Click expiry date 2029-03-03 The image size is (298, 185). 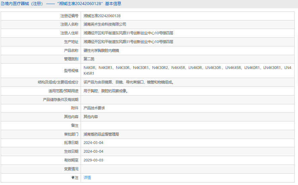tap(93, 160)
